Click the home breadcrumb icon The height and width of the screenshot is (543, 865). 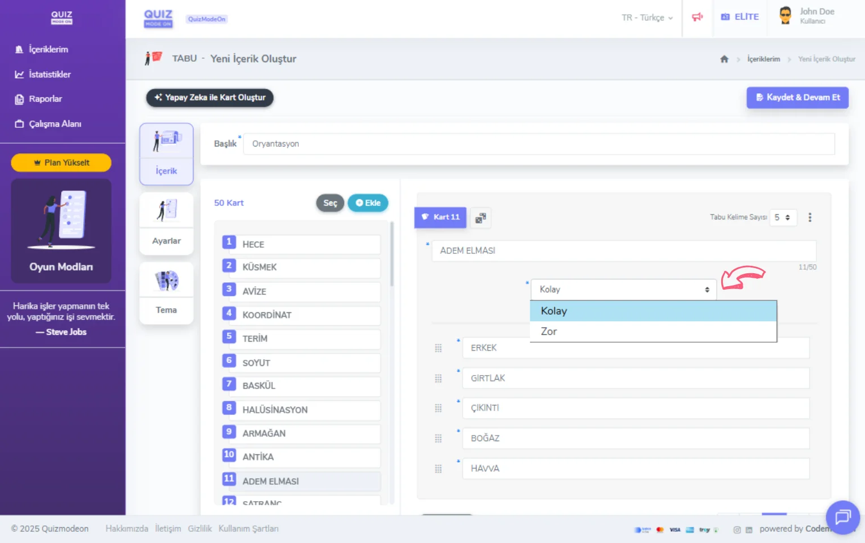click(724, 59)
